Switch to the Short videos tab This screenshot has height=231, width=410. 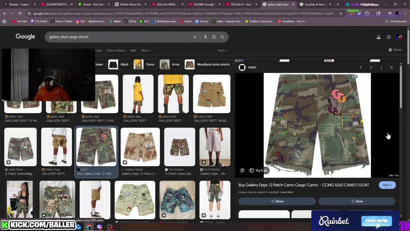[116, 50]
